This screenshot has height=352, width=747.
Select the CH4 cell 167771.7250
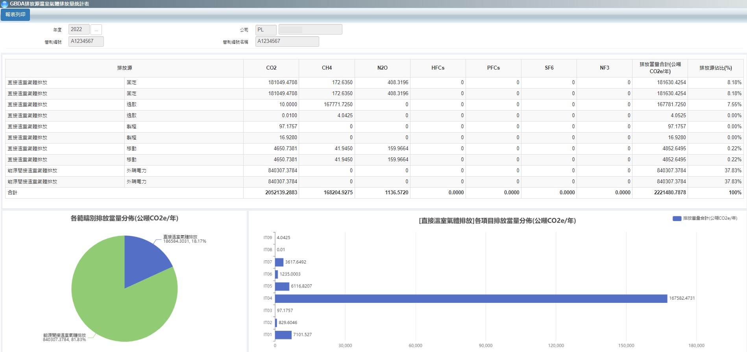[327, 105]
